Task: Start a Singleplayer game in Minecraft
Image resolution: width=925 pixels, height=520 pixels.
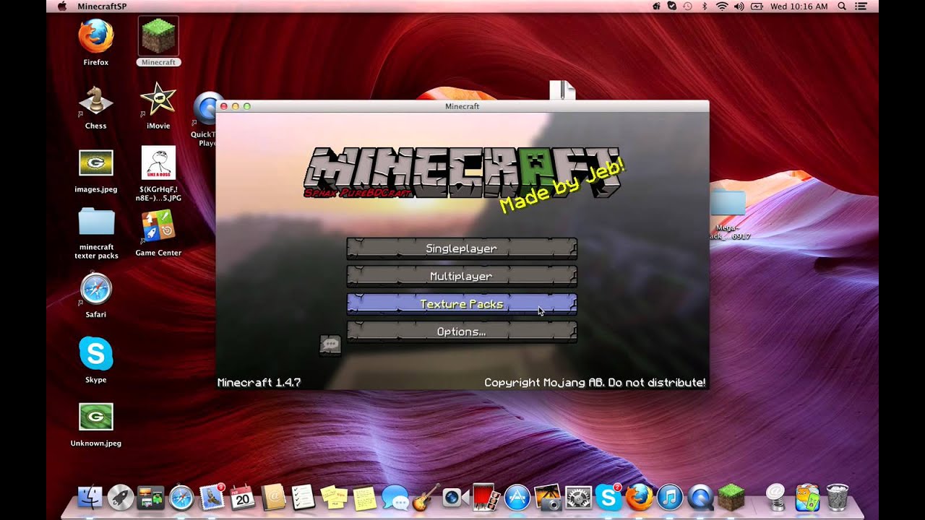Action: pos(462,248)
